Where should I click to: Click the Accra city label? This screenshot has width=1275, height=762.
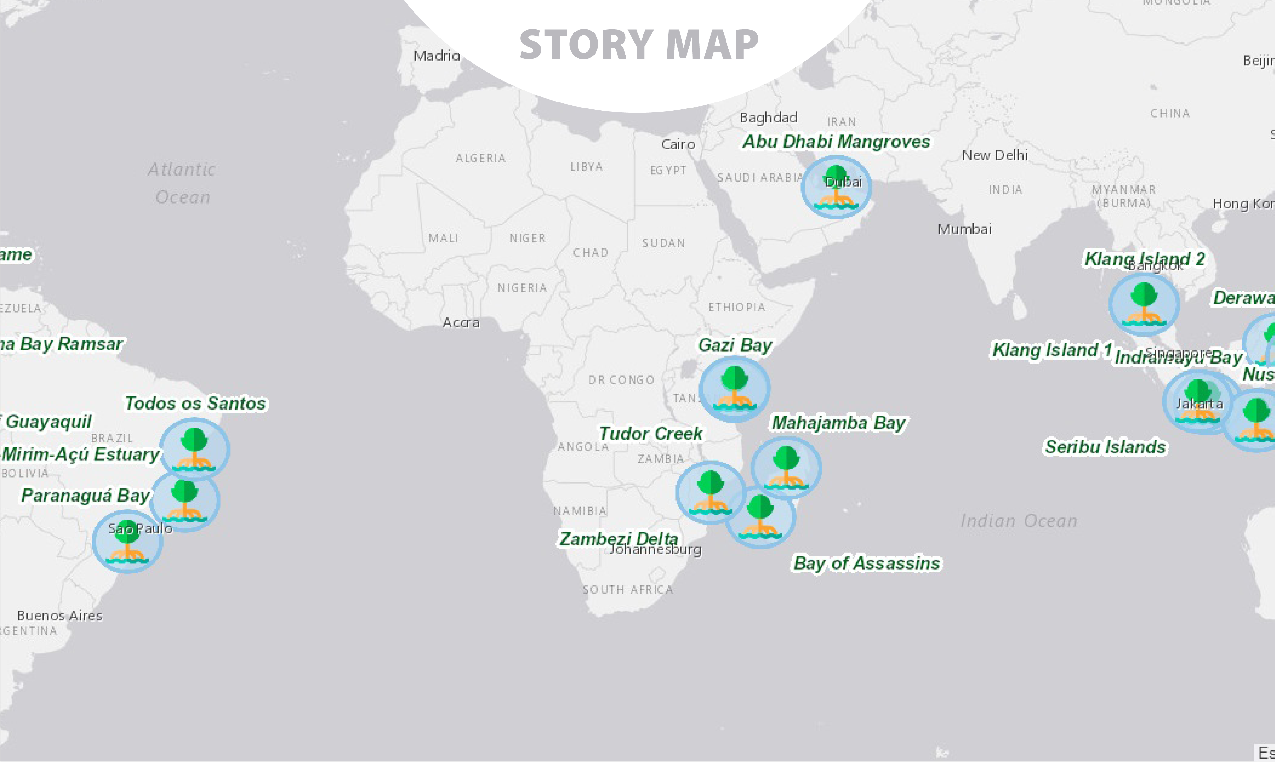click(461, 323)
